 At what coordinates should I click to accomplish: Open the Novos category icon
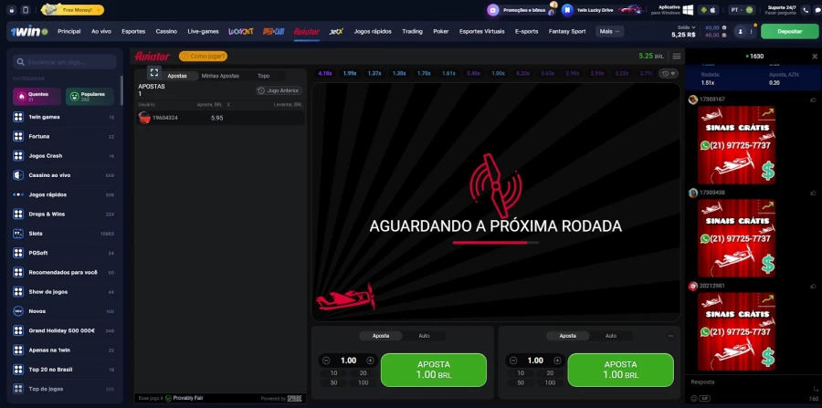coord(18,311)
